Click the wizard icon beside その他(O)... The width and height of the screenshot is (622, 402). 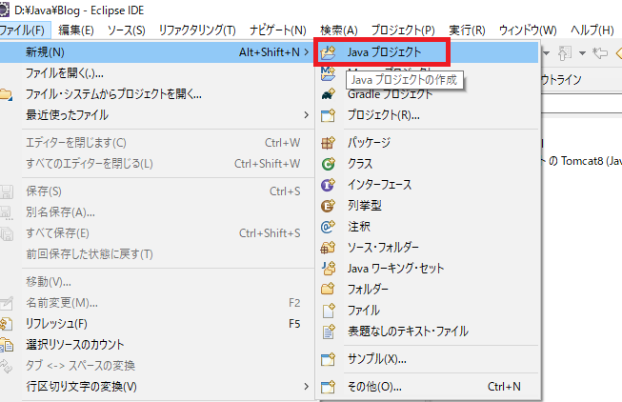[328, 387]
